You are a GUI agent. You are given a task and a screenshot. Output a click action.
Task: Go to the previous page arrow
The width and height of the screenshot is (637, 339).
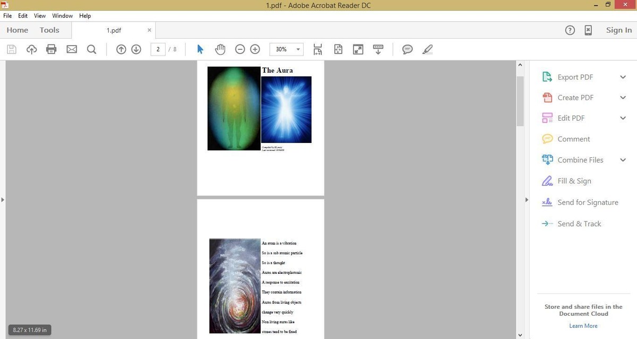121,49
